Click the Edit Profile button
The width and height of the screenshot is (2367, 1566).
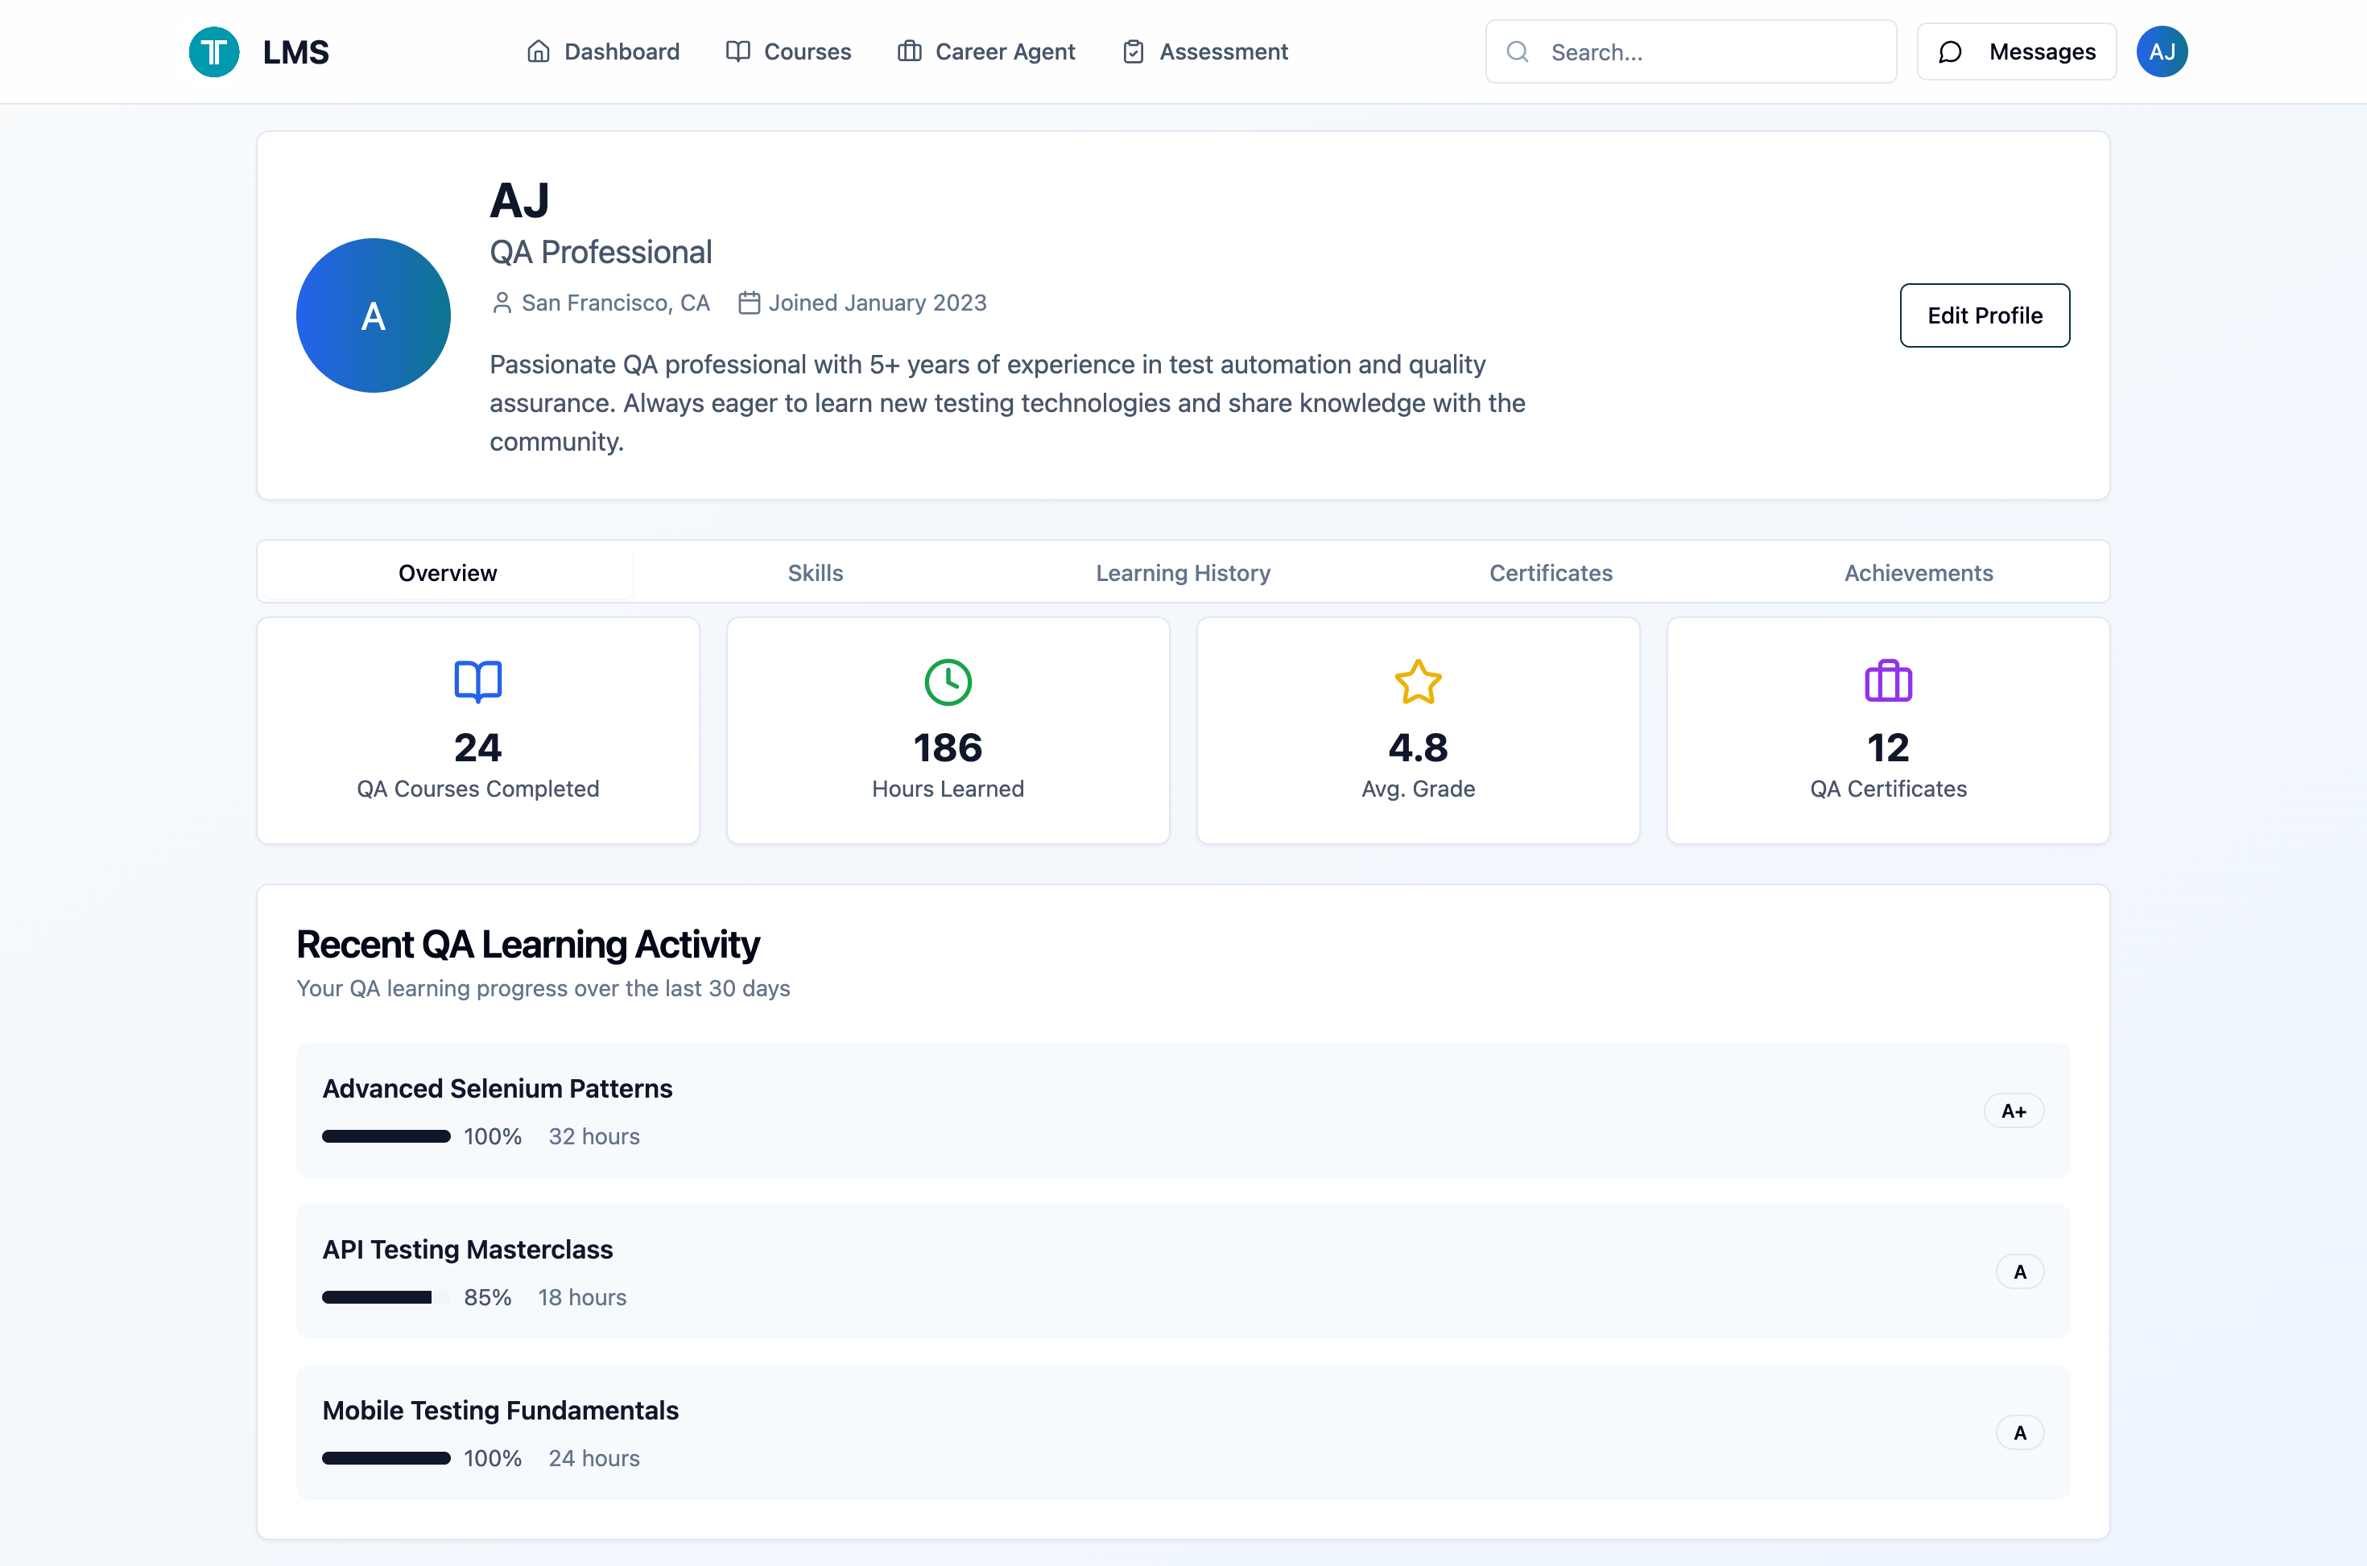tap(1985, 315)
